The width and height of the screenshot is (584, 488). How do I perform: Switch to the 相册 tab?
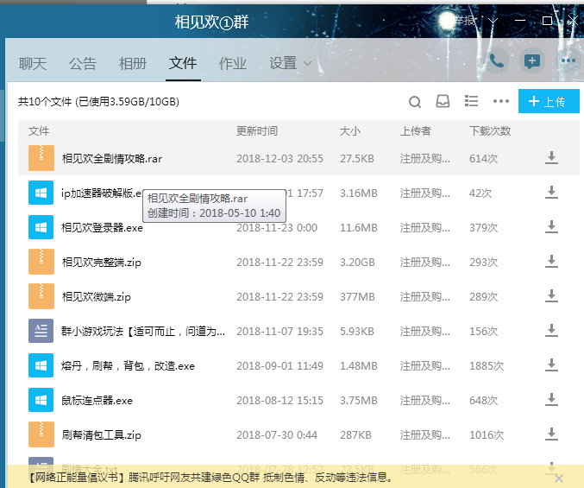132,64
